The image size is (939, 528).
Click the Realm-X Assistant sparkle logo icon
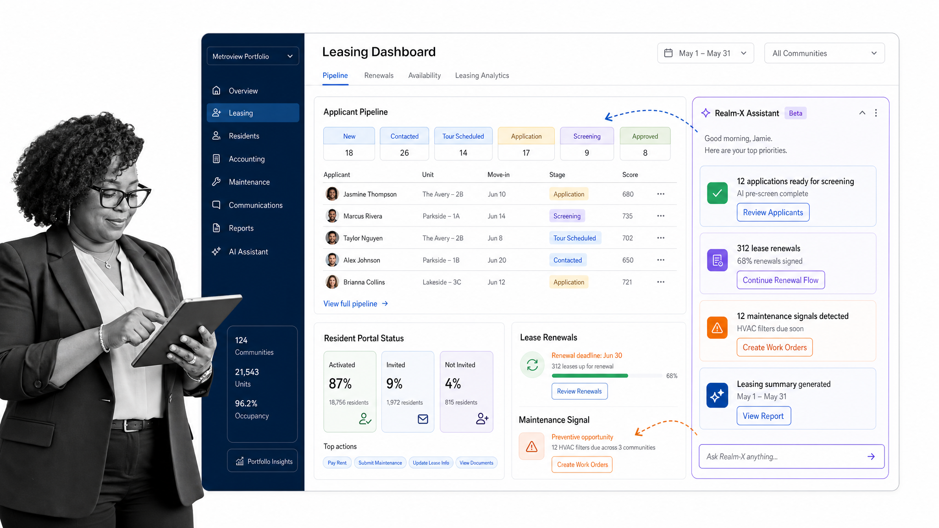point(706,113)
